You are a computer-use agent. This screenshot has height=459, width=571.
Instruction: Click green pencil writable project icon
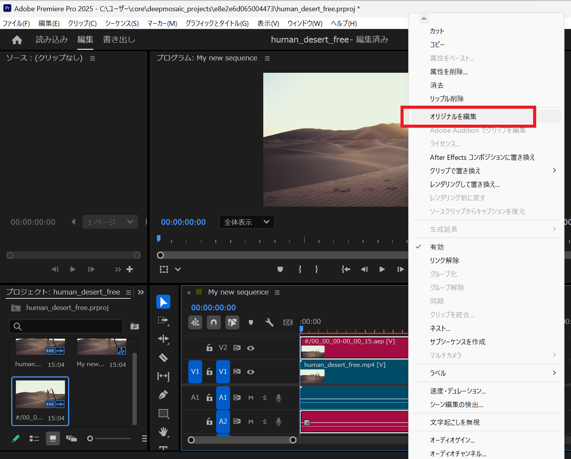16,438
